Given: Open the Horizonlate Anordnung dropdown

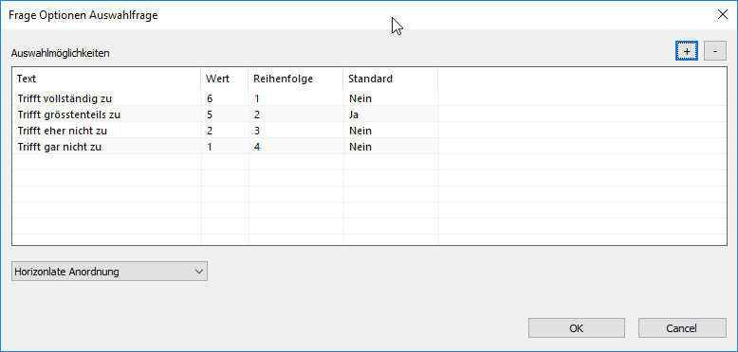Looking at the screenshot, I should 109,272.
